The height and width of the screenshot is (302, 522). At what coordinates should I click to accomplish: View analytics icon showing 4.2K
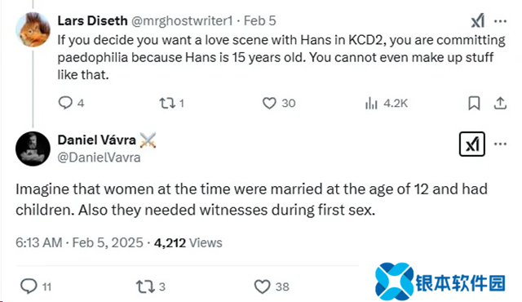coord(371,103)
